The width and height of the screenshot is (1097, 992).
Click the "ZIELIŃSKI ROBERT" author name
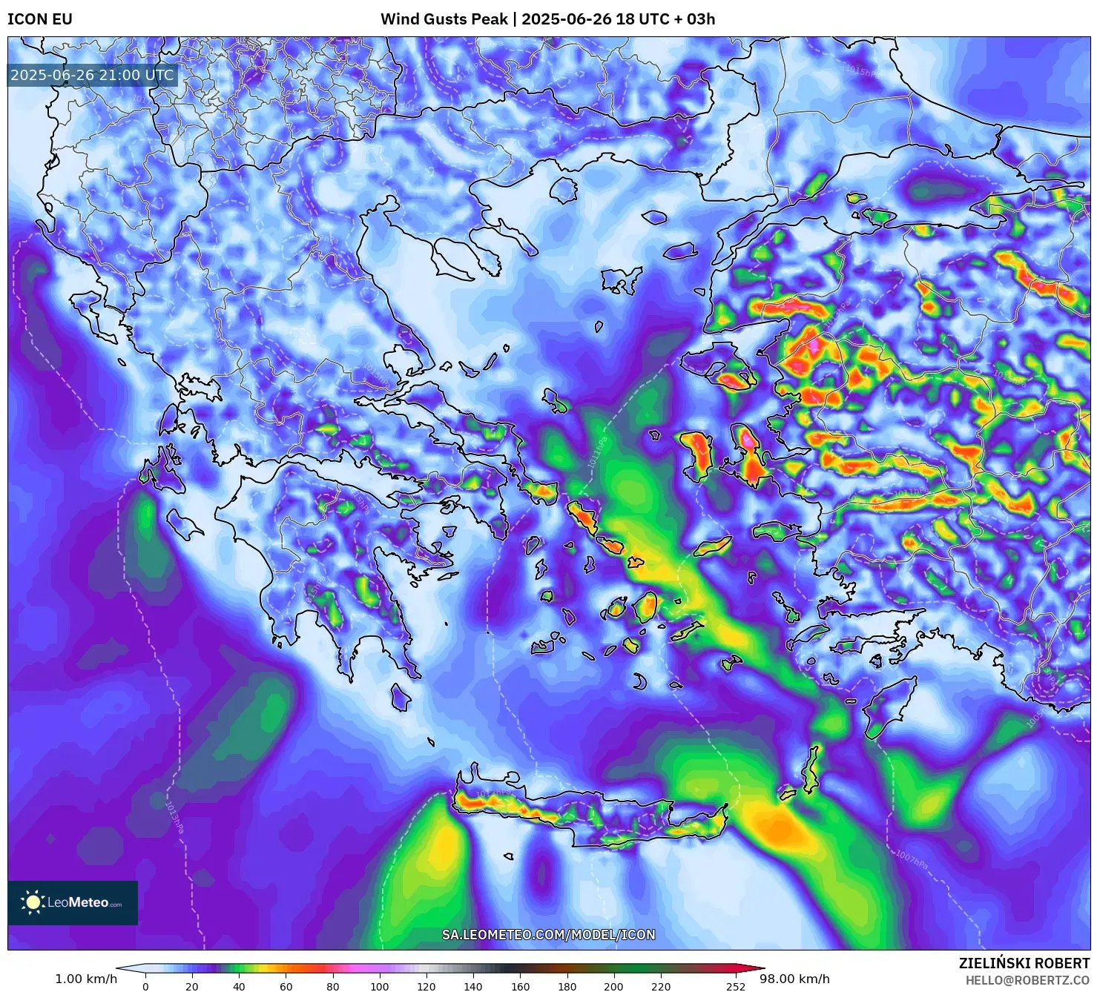[1024, 963]
